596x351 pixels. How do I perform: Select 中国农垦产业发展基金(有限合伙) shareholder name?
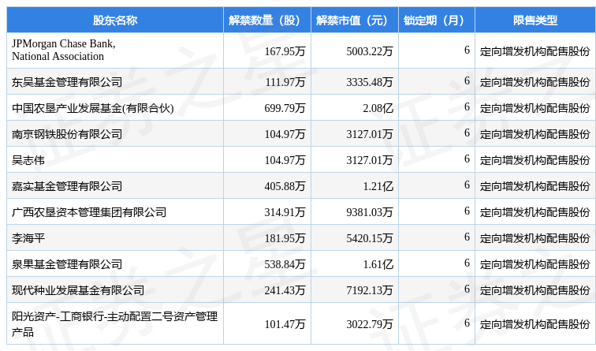click(92, 108)
